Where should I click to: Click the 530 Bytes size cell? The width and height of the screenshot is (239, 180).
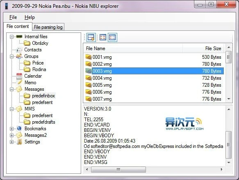212,57
